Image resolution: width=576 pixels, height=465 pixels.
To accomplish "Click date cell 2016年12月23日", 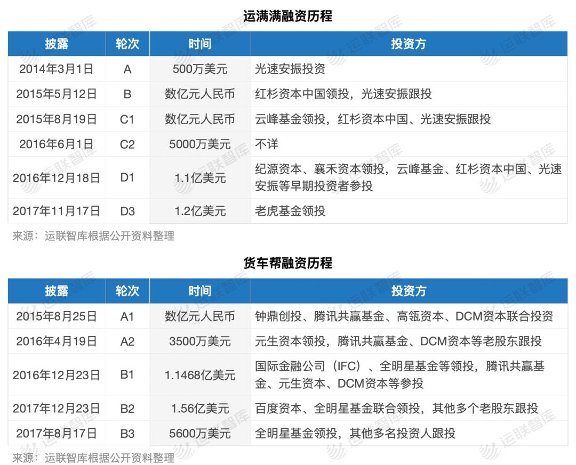I will coord(56,375).
